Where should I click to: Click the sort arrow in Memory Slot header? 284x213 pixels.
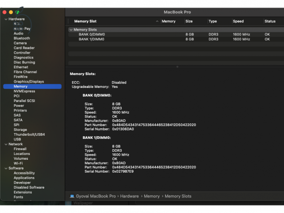click(157, 21)
